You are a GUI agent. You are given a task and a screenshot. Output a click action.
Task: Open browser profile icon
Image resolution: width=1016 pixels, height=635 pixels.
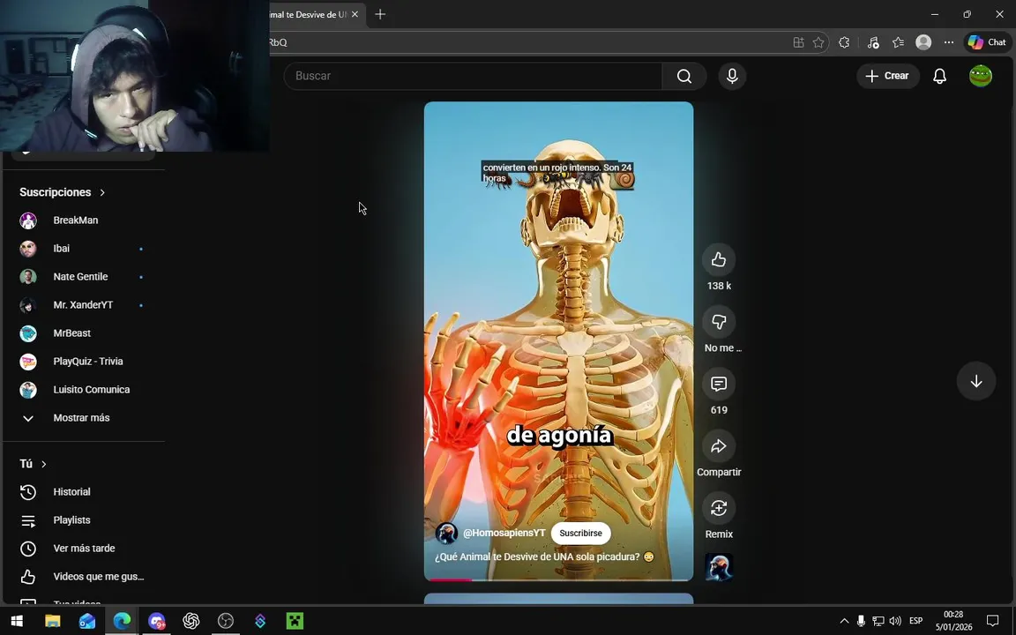[923, 42]
